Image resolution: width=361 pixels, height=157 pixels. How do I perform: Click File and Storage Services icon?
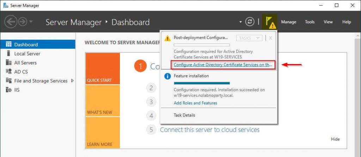pyautogui.click(x=8, y=81)
